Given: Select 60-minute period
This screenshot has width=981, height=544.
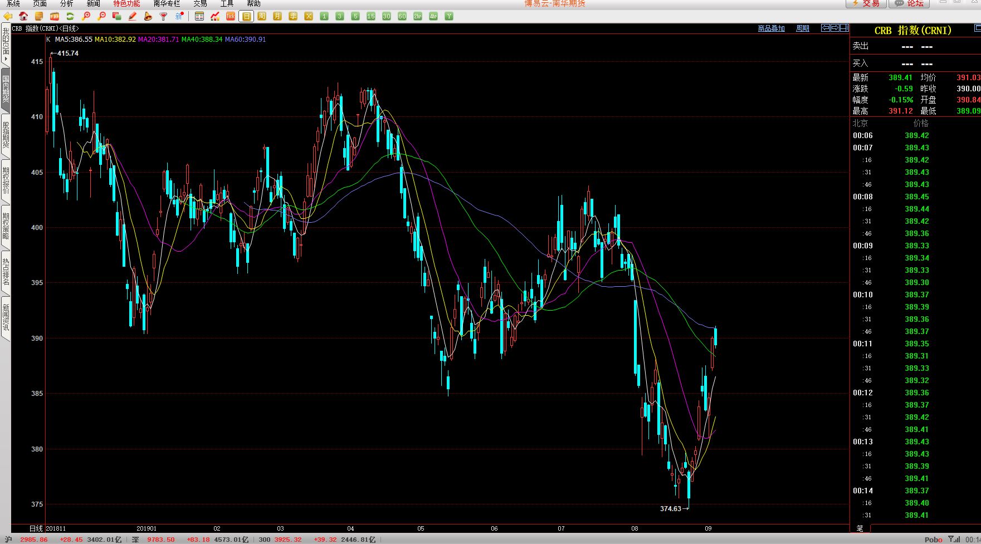Looking at the screenshot, I should click(402, 17).
